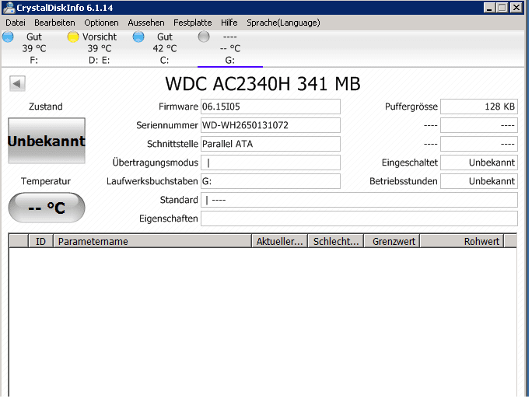Screen dimensions: 532x402
Task: Switch to disk tab D: E: Vorsicht
Action: [x=99, y=48]
